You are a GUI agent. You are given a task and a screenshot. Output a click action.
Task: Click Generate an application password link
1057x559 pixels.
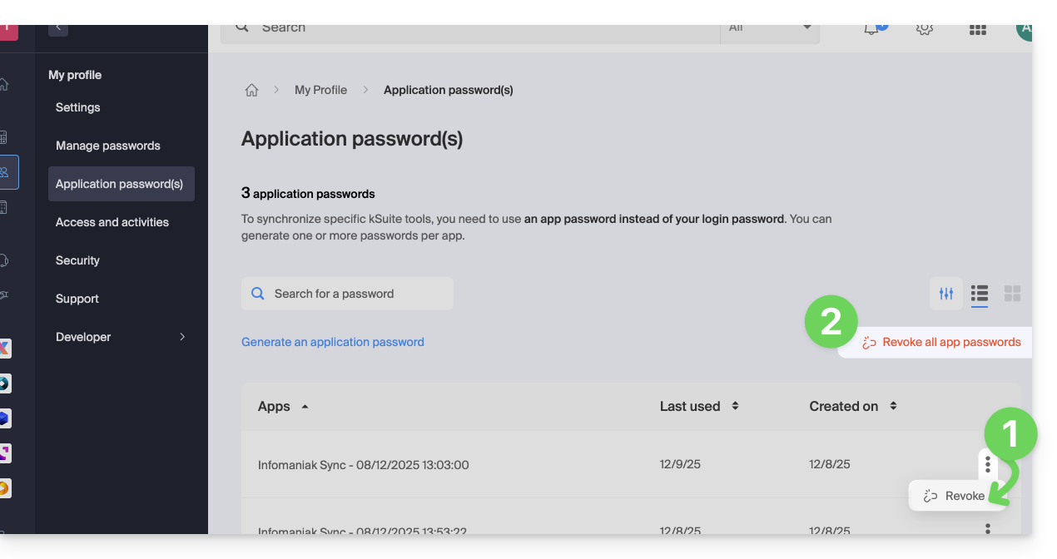[x=333, y=342]
